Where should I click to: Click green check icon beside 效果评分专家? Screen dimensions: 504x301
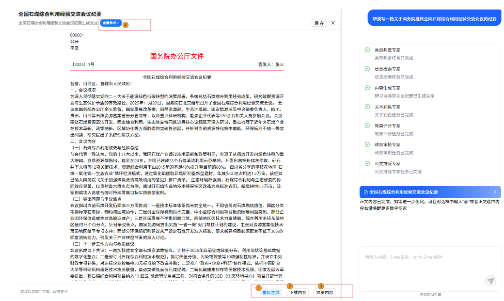click(367, 126)
